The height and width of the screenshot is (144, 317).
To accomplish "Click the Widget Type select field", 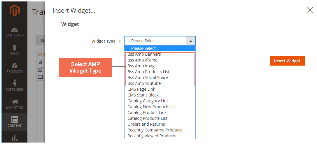I will (160, 41).
